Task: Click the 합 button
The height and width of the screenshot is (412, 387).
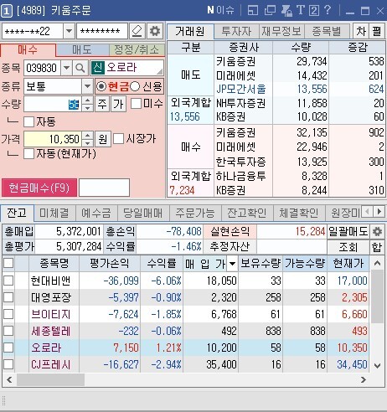Action: click(x=377, y=247)
